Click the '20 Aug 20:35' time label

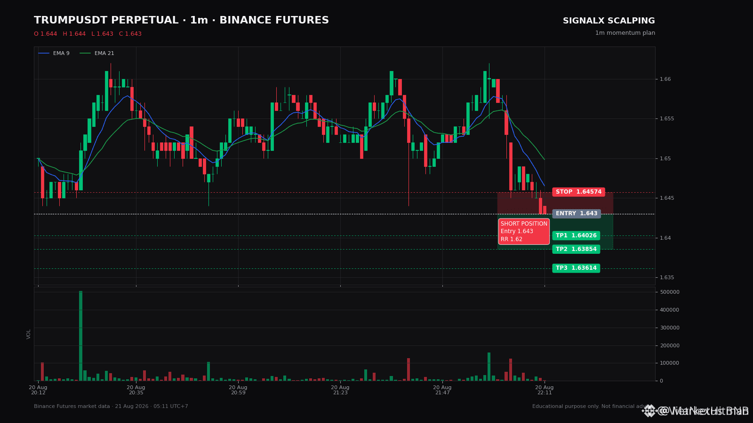136,390
